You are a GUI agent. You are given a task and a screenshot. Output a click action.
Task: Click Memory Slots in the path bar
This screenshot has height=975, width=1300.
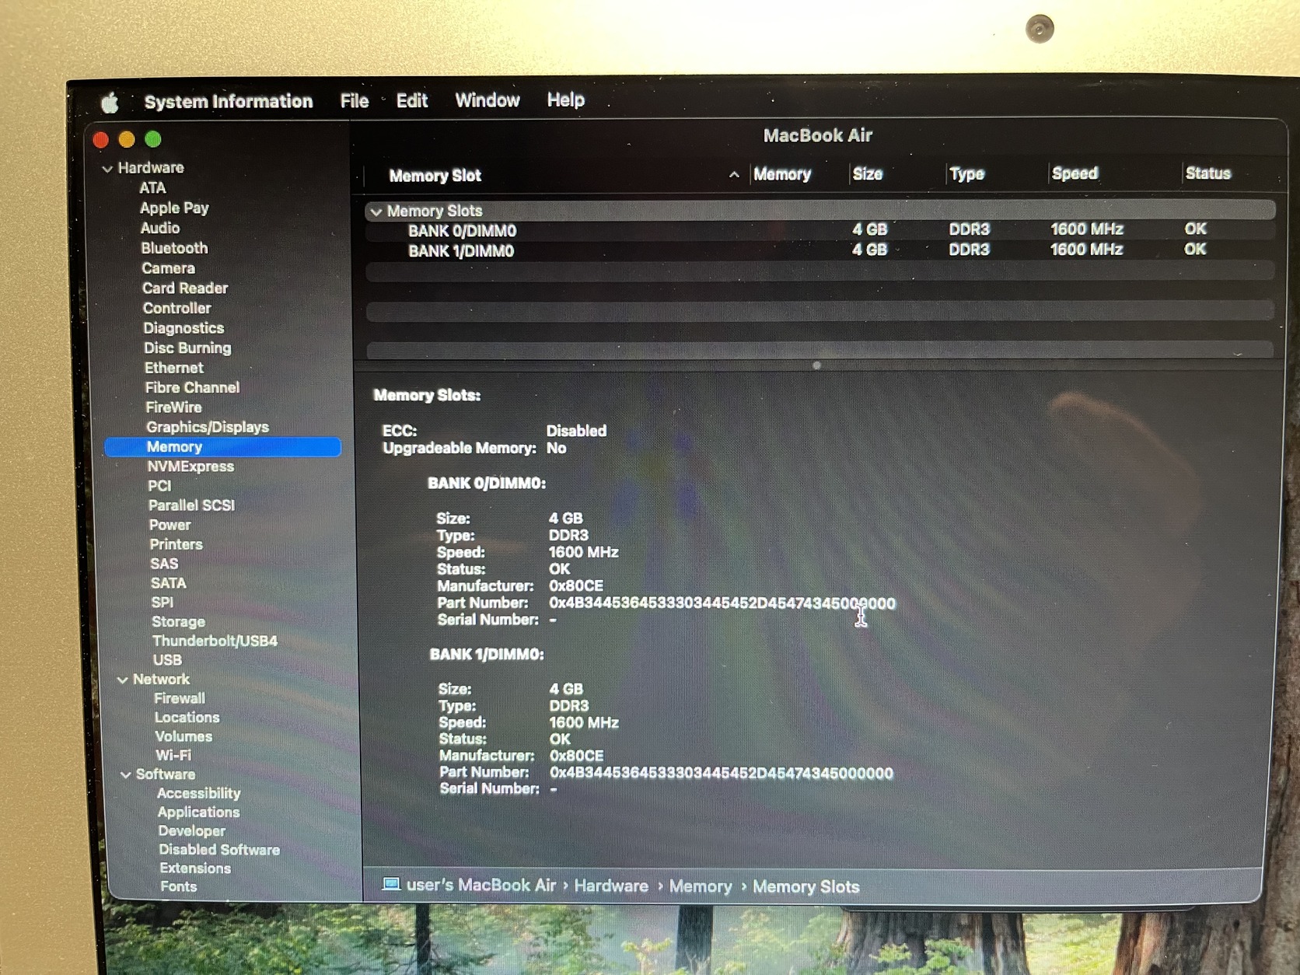(x=806, y=887)
